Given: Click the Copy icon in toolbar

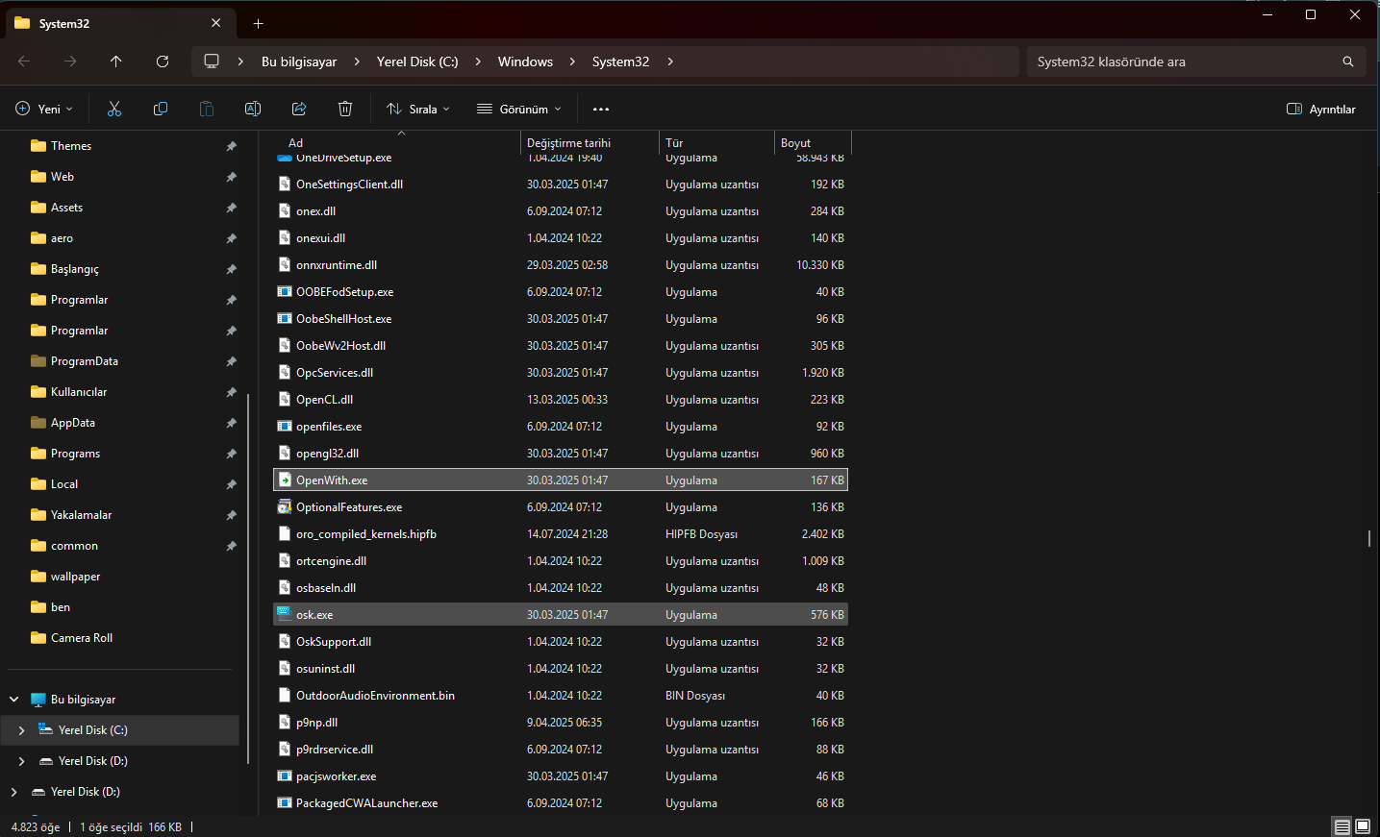Looking at the screenshot, I should pyautogui.click(x=161, y=109).
